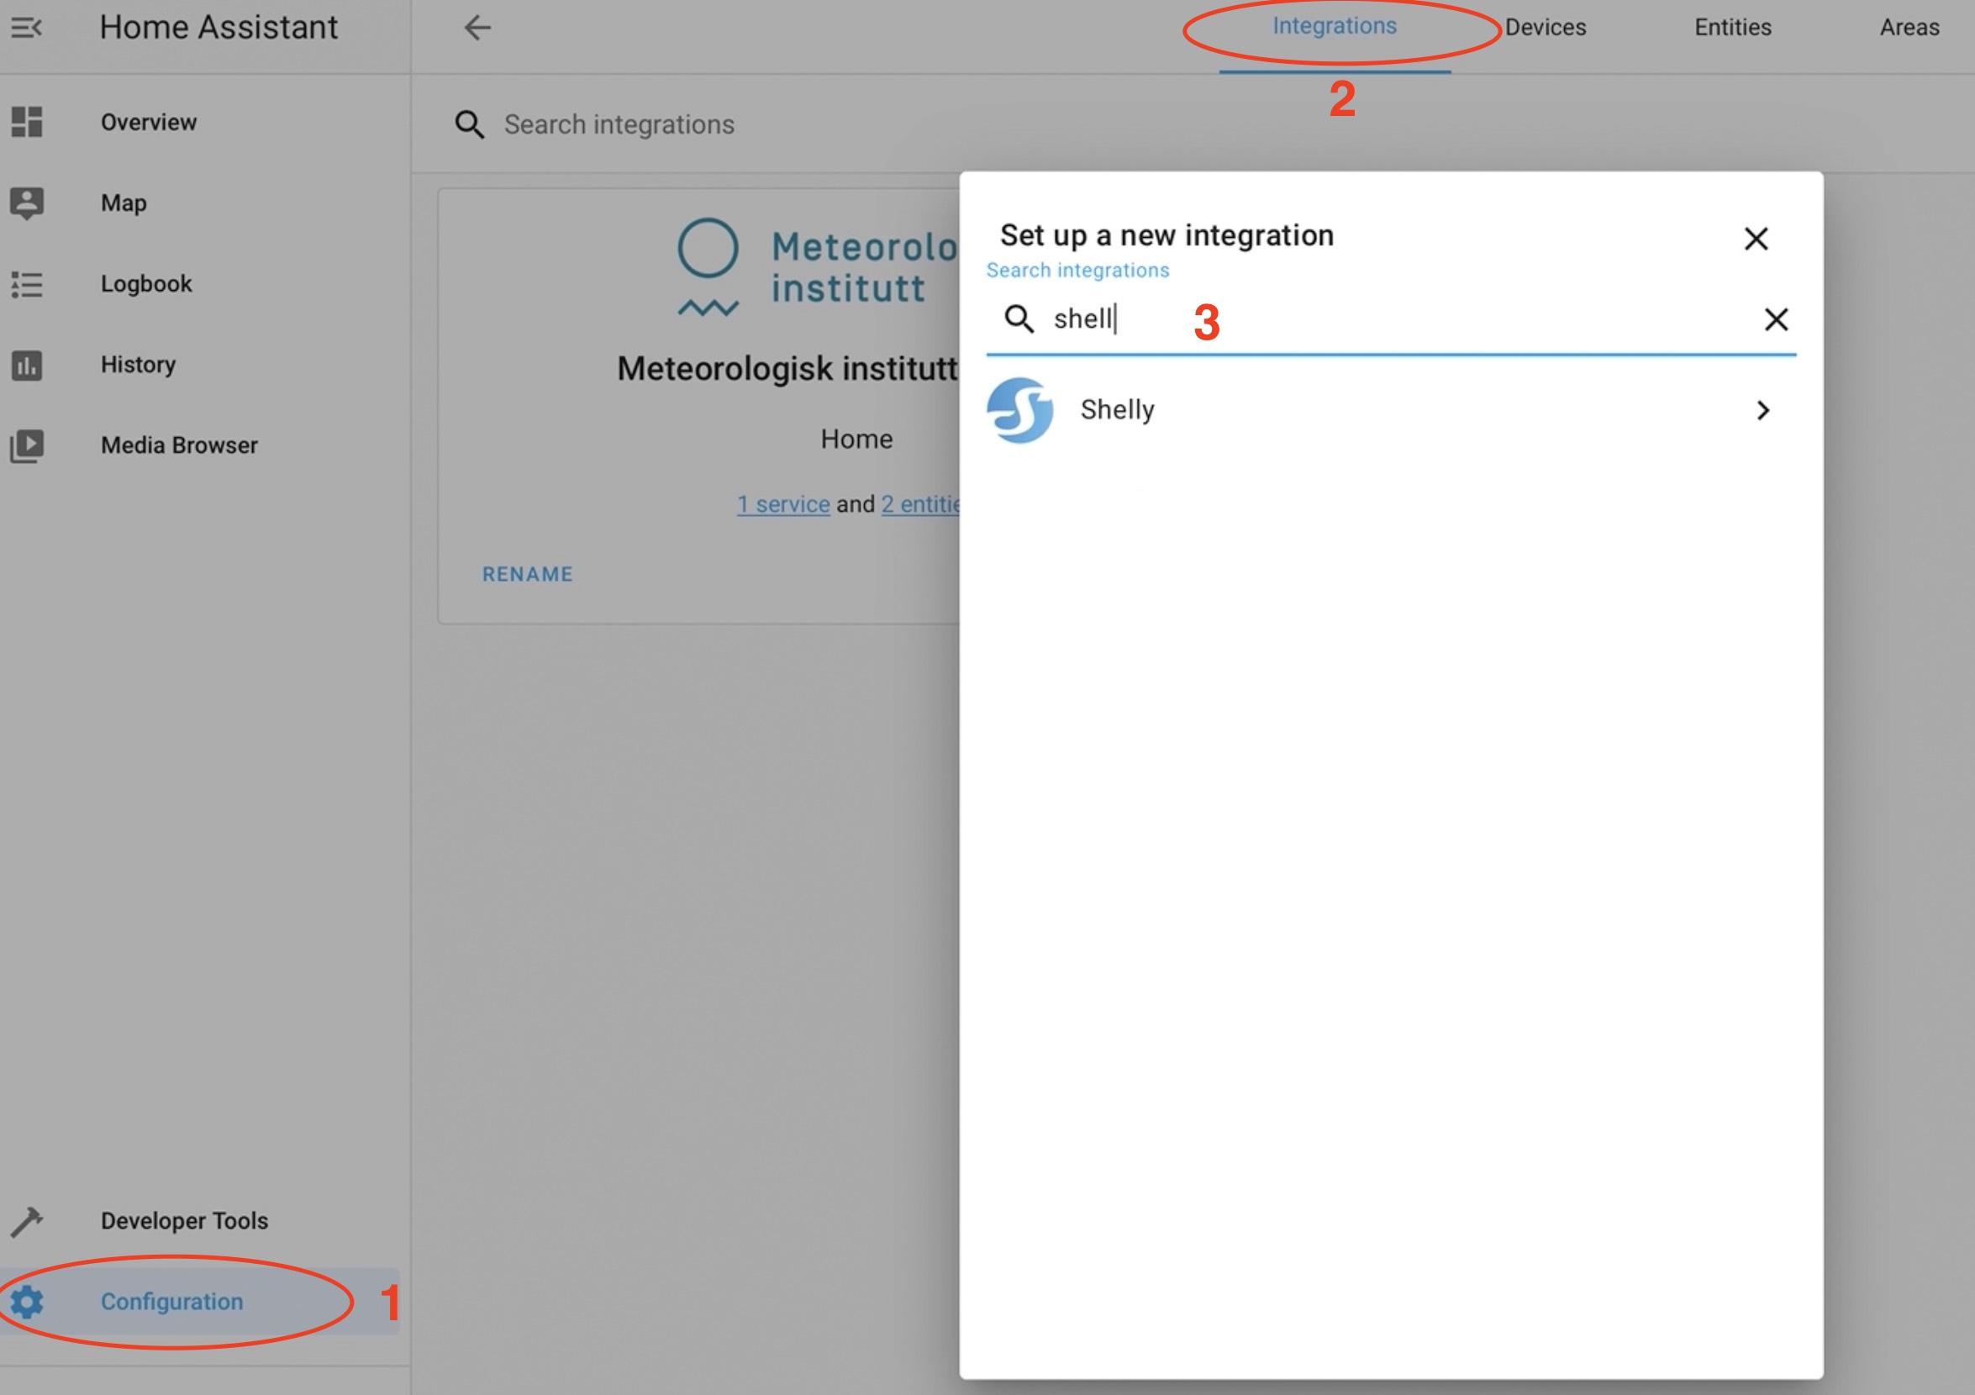1975x1395 pixels.
Task: Click the Meteorologisk institutt card title
Action: point(787,369)
